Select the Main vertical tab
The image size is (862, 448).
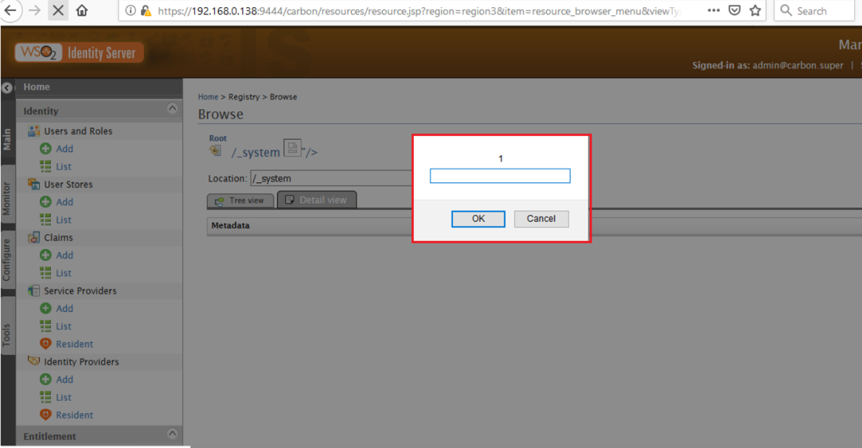(x=7, y=139)
